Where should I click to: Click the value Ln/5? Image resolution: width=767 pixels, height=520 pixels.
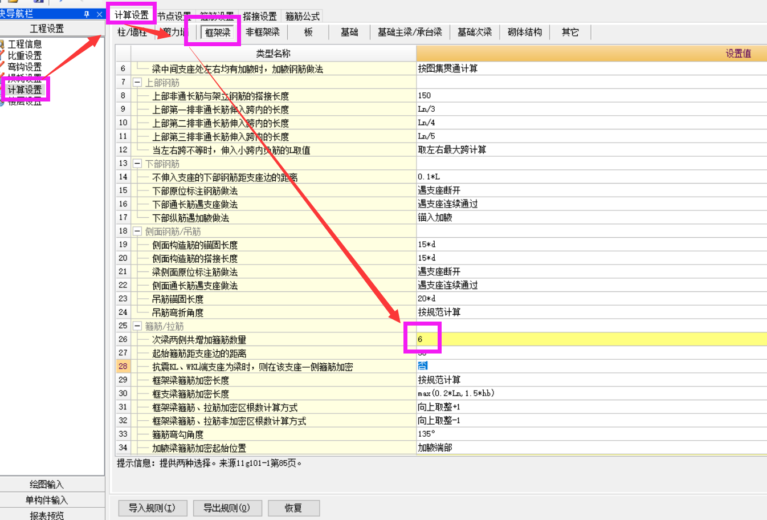[x=426, y=136]
